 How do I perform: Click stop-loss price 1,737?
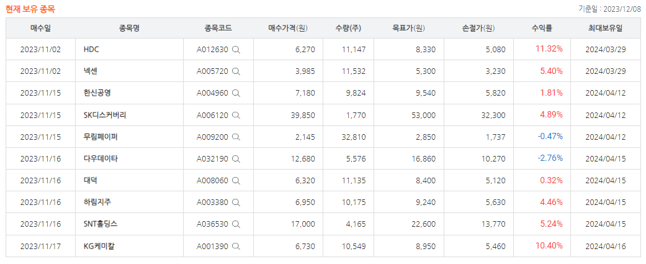(x=495, y=137)
